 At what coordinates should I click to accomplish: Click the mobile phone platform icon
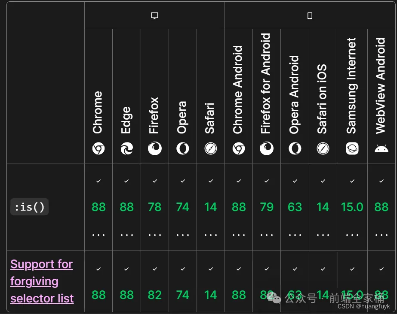pyautogui.click(x=310, y=15)
